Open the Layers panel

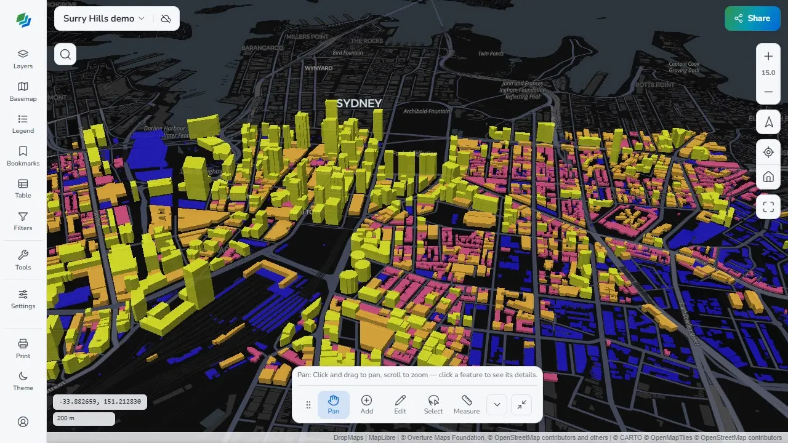[x=23, y=59]
